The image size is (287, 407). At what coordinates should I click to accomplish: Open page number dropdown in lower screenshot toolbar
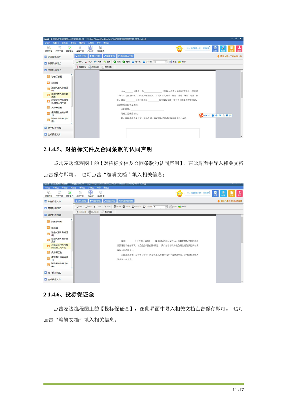tap(166, 207)
